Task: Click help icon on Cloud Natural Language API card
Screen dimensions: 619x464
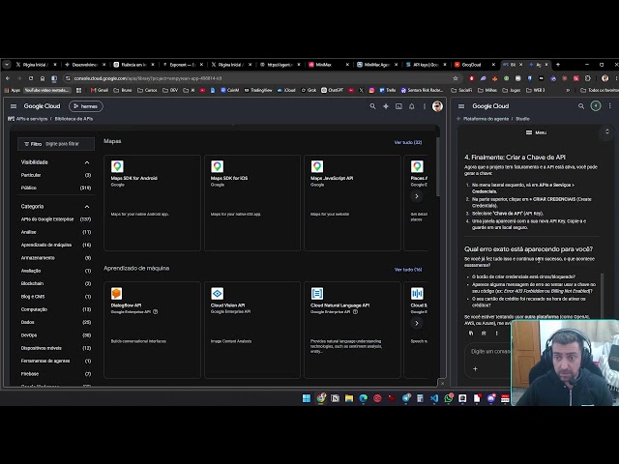Action: click(355, 311)
